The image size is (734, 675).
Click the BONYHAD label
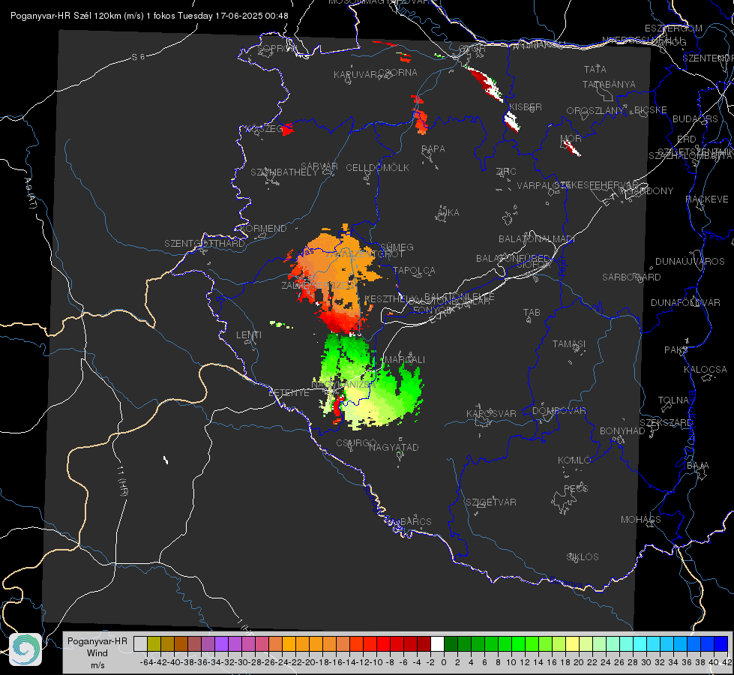pyautogui.click(x=622, y=431)
